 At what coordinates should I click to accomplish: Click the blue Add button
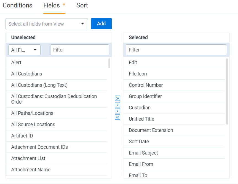(101, 24)
